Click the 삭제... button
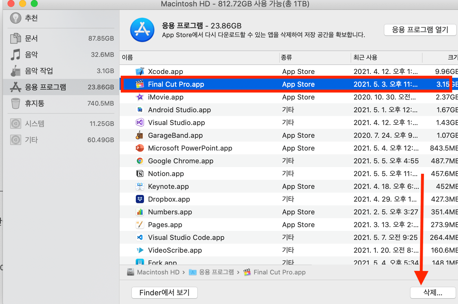The width and height of the screenshot is (458, 304). 433,293
